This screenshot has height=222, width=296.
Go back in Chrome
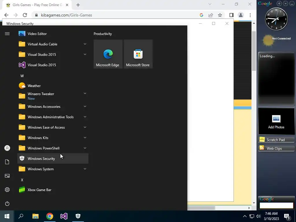coord(6,15)
